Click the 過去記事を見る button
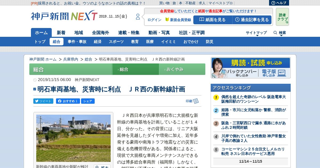Viewport: 320px width, 168px height. pyautogui.click(x=252, y=20)
